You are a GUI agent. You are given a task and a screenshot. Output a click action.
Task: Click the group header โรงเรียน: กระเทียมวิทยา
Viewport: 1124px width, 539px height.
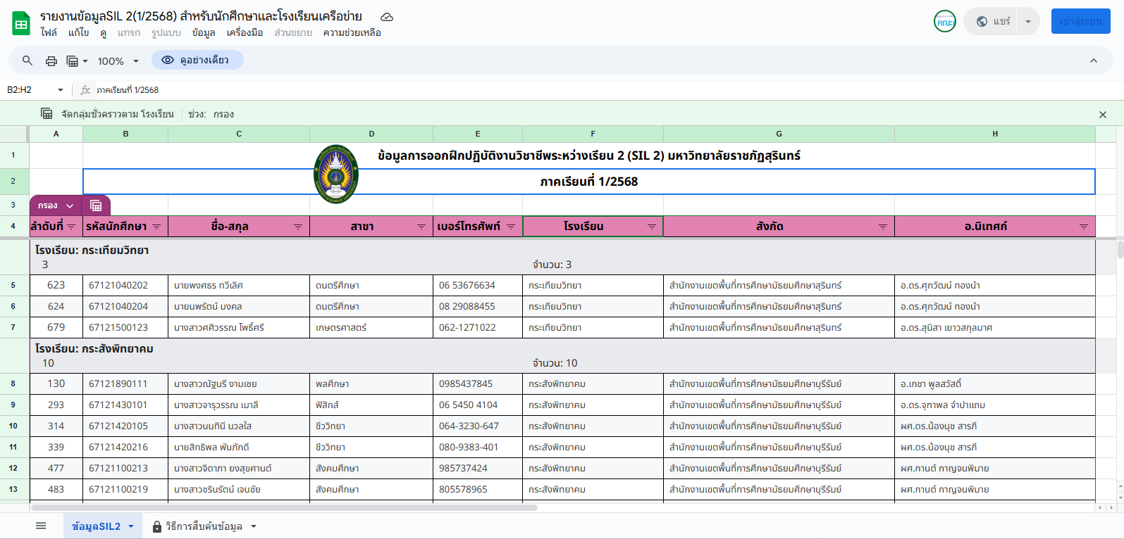click(92, 250)
